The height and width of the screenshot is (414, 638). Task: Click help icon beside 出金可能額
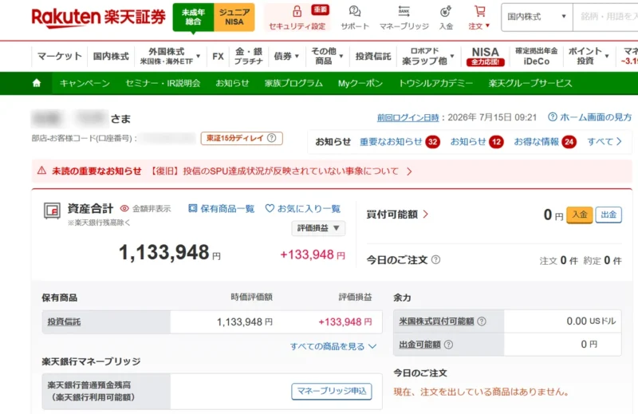pyautogui.click(x=448, y=345)
